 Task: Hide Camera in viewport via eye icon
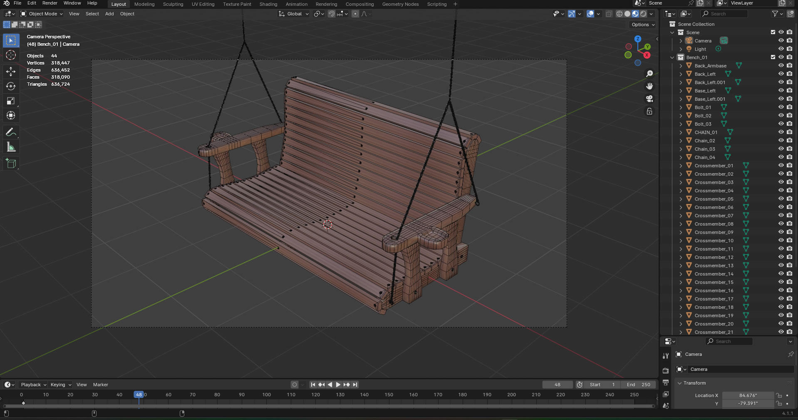point(781,40)
